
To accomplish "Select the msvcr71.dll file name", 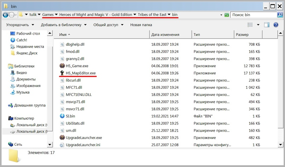I will [75, 109].
